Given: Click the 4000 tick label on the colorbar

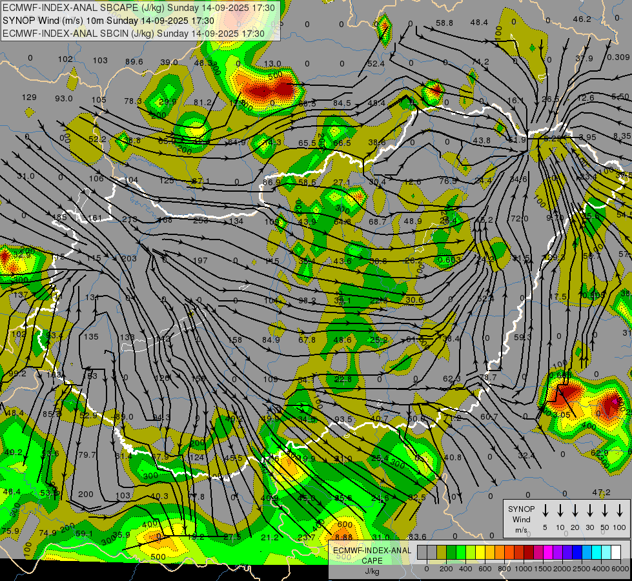Looking at the screenshot, I should (x=601, y=569).
